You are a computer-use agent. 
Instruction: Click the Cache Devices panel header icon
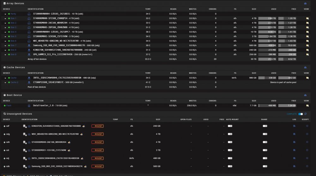point(305,67)
